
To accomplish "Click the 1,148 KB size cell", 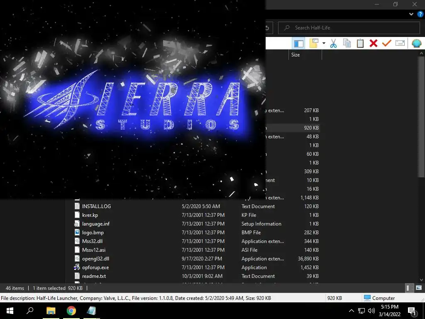I will [310, 198].
